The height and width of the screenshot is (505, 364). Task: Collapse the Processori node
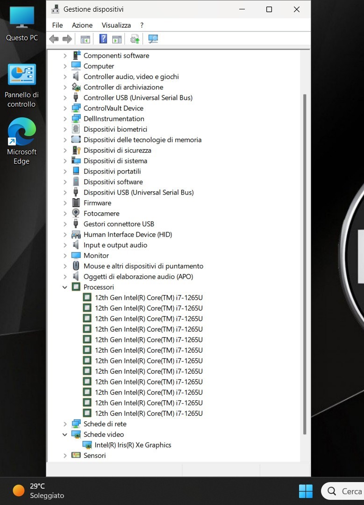point(64,287)
